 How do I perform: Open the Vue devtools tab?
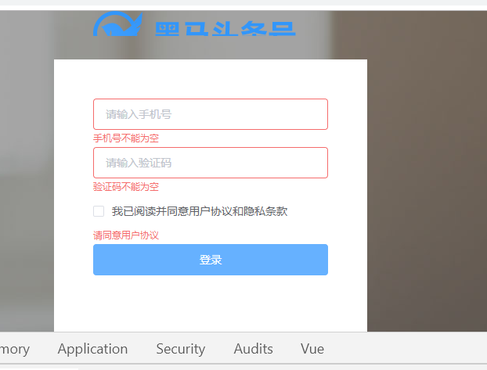pos(312,349)
